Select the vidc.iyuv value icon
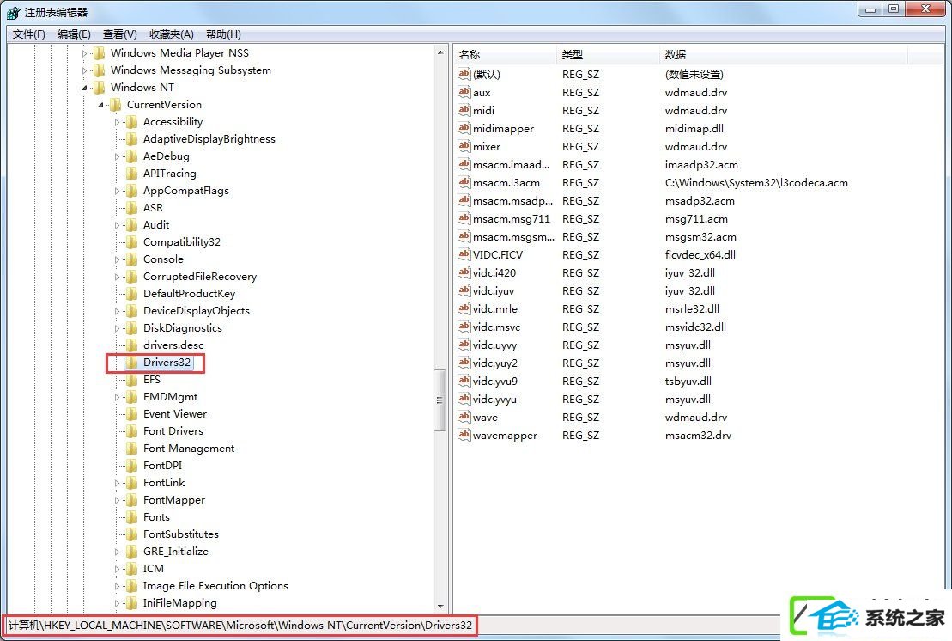 [x=464, y=290]
